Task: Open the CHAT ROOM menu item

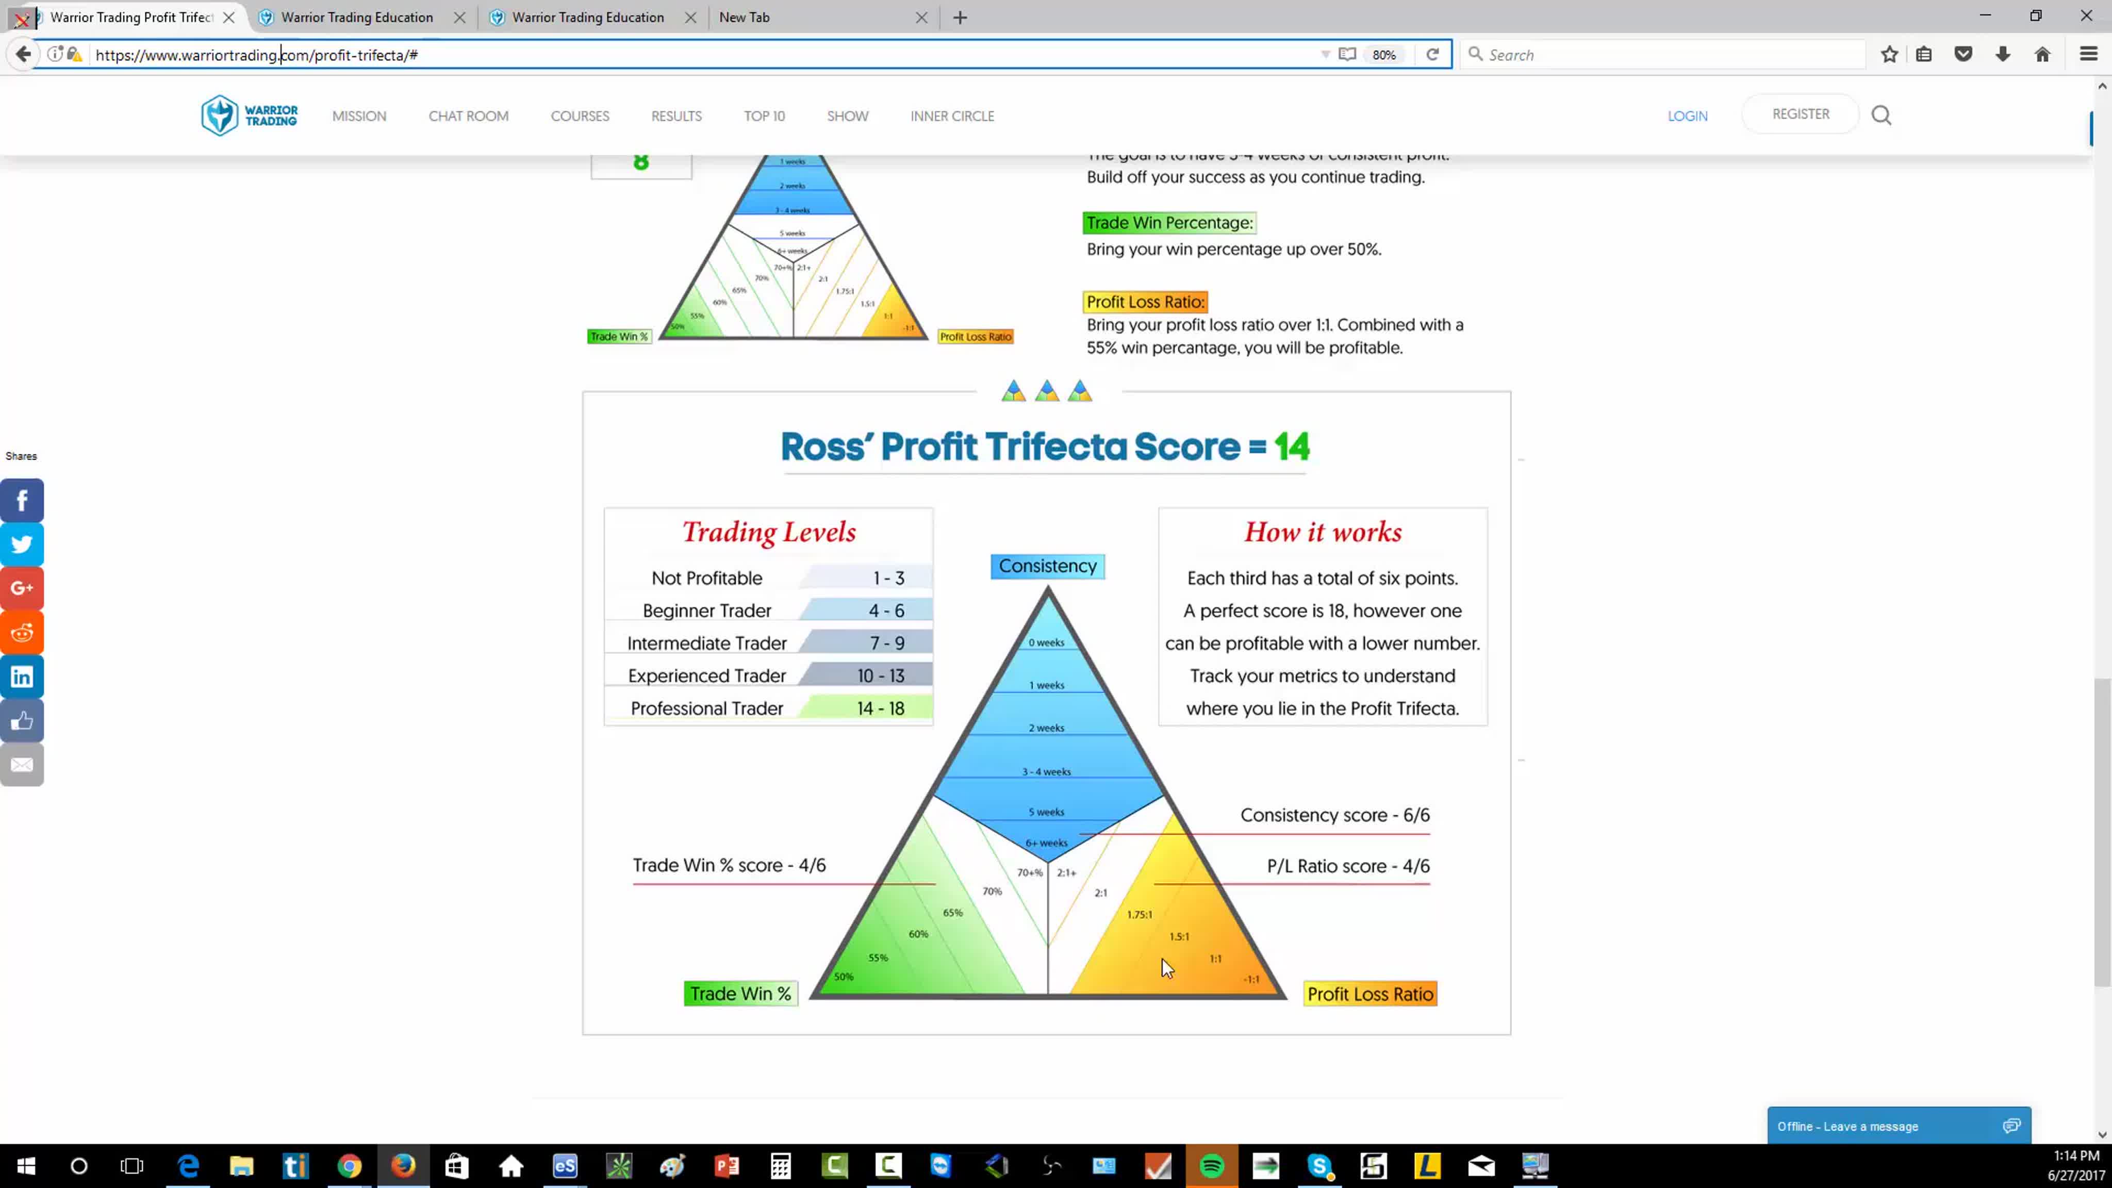Action: 468,115
